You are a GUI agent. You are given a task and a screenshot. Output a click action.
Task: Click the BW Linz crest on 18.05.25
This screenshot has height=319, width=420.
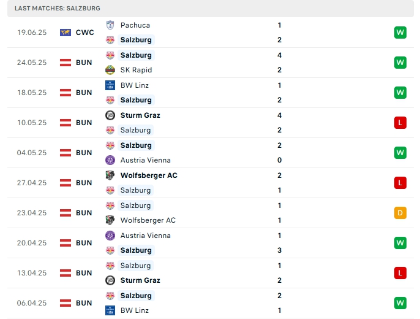click(x=110, y=85)
